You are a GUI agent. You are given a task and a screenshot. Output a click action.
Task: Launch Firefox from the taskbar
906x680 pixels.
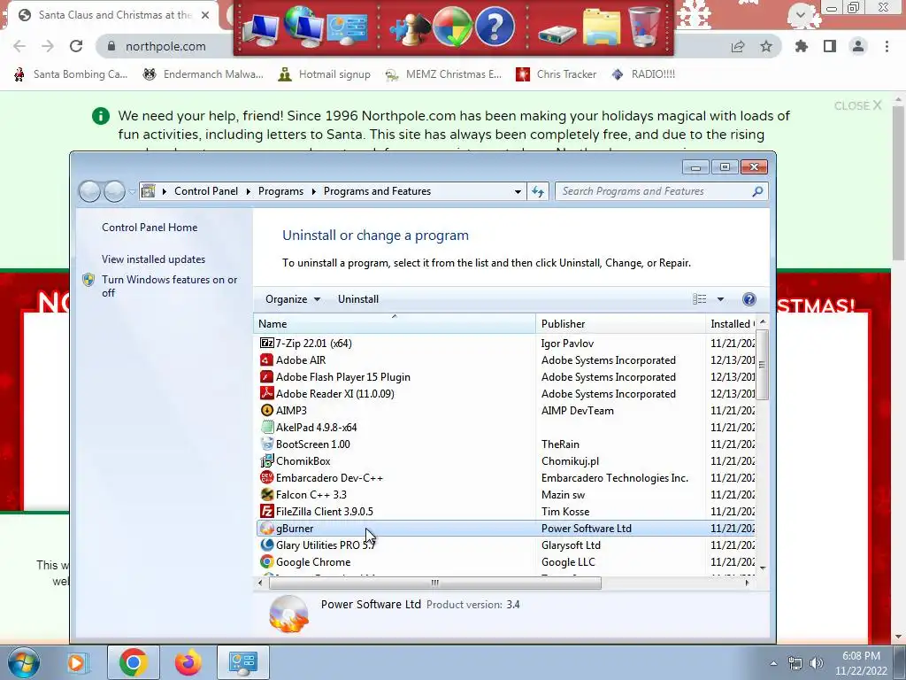tap(188, 662)
